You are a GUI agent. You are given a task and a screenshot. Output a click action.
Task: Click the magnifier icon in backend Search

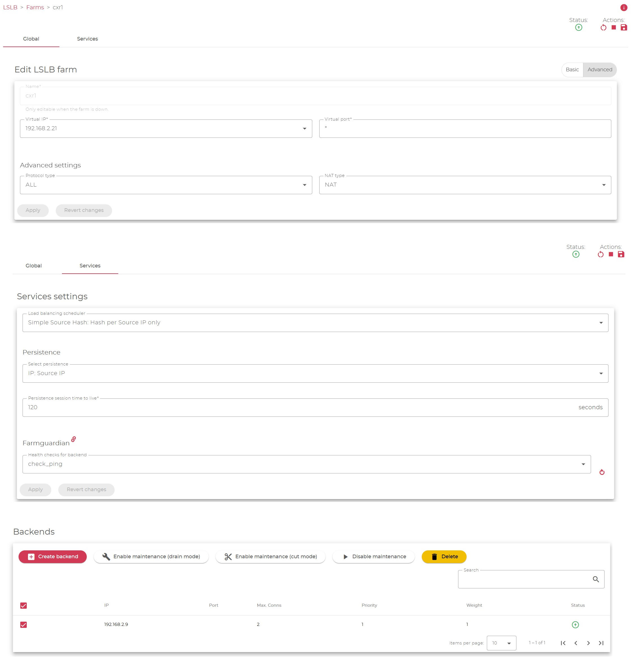596,579
